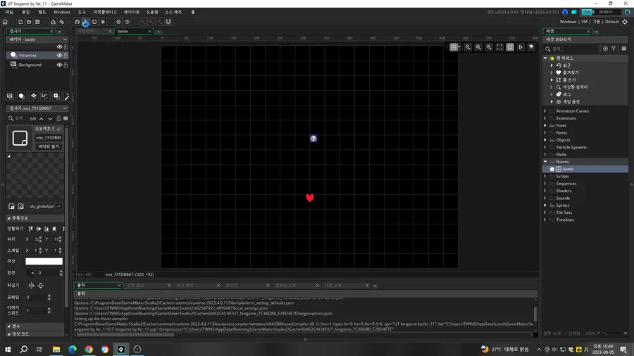634x356 pixels.
Task: Toggle visibility of all layers in header
Action: pyautogui.click(x=59, y=47)
